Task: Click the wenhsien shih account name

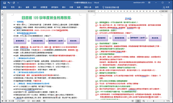Action: point(139,3)
